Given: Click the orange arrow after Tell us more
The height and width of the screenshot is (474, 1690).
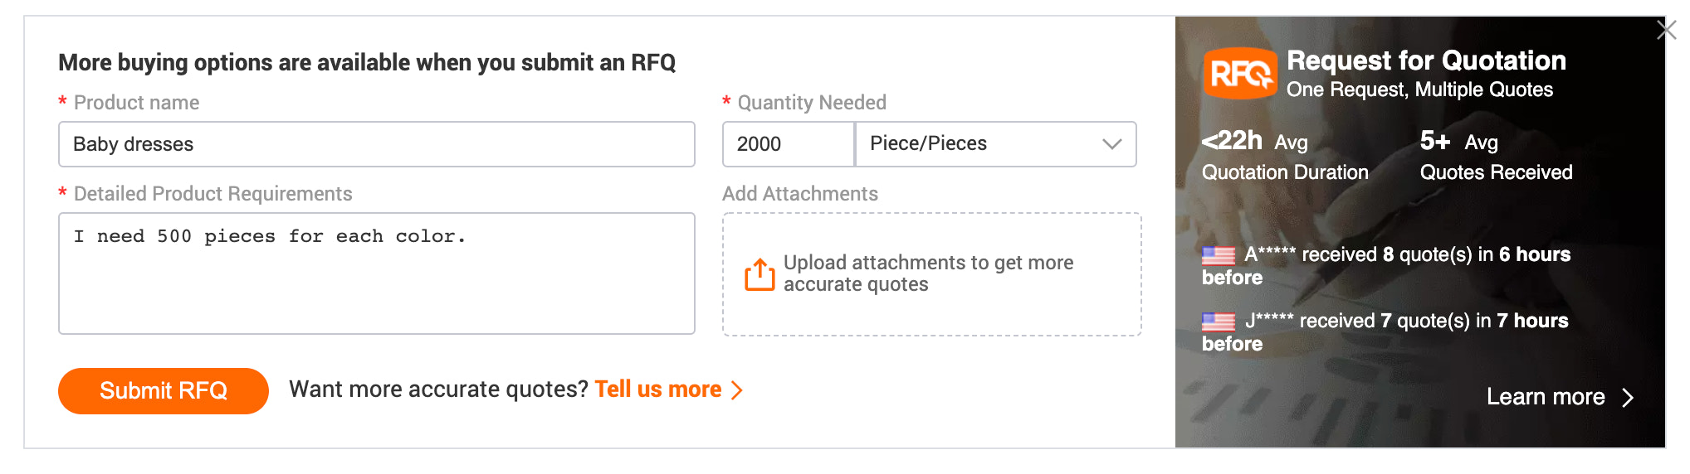Looking at the screenshot, I should pos(736,390).
